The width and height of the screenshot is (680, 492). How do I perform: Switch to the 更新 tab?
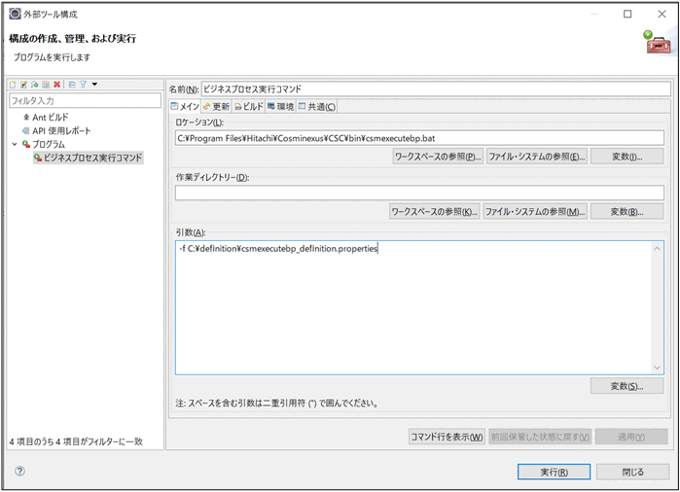(216, 107)
